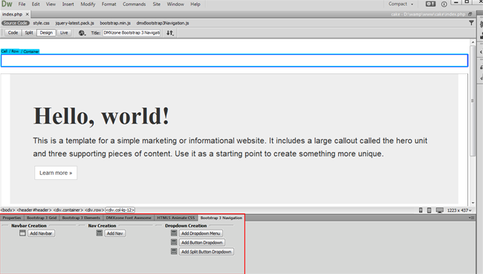The width and height of the screenshot is (483, 274).
Task: Open the style.css related file
Action: pos(42,23)
